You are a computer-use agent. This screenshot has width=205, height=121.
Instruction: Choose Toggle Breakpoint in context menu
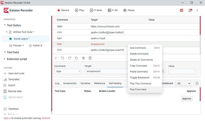(145, 77)
